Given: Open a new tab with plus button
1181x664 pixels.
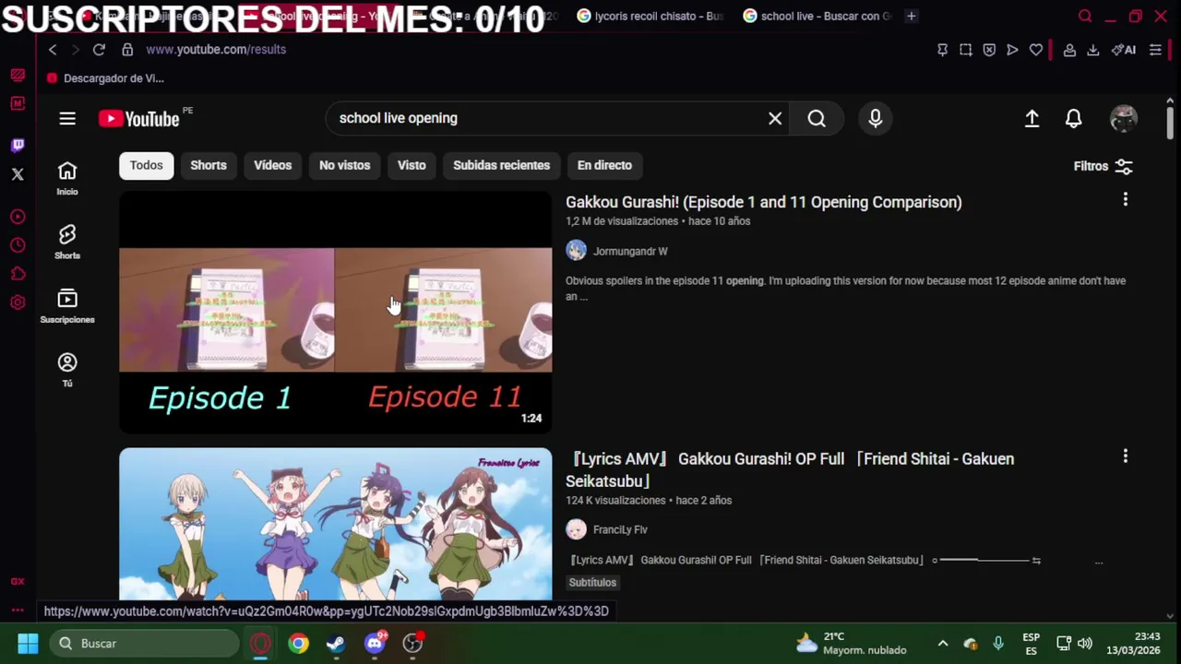Looking at the screenshot, I should tap(911, 16).
